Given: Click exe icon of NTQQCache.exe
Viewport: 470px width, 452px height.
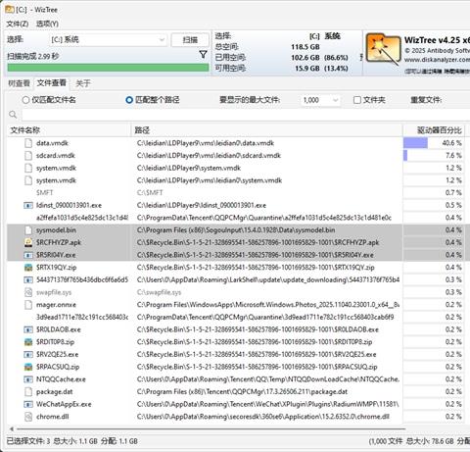Looking at the screenshot, I should coord(28,379).
